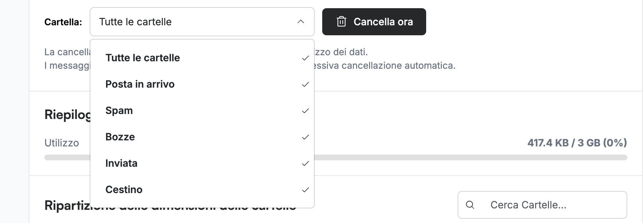Click the Cartella label text
Viewport: 643px width, 223px height.
click(x=63, y=22)
